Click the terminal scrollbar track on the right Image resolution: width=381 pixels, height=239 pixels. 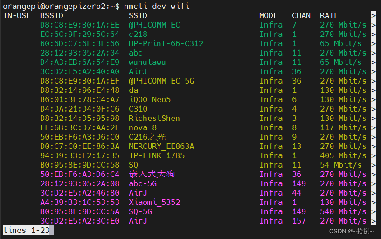(x=373, y=118)
